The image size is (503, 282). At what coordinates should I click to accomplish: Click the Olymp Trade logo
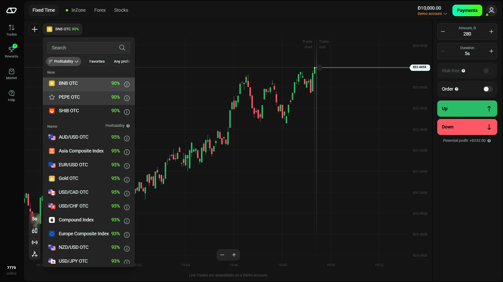pos(12,10)
